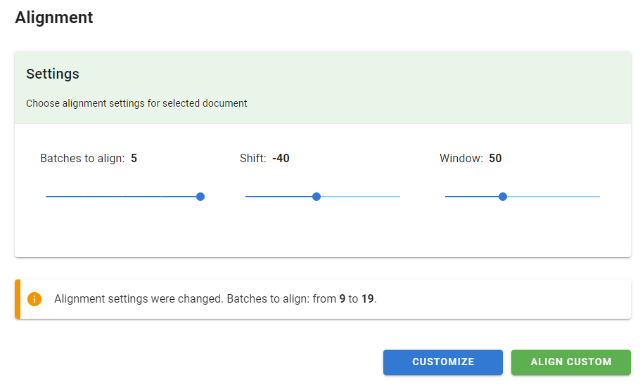Image resolution: width=640 pixels, height=389 pixels.
Task: Select the 'Batches to align' label
Action: click(82, 159)
